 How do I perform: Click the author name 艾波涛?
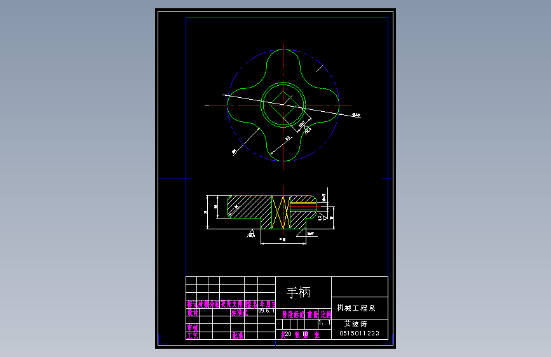[356, 324]
